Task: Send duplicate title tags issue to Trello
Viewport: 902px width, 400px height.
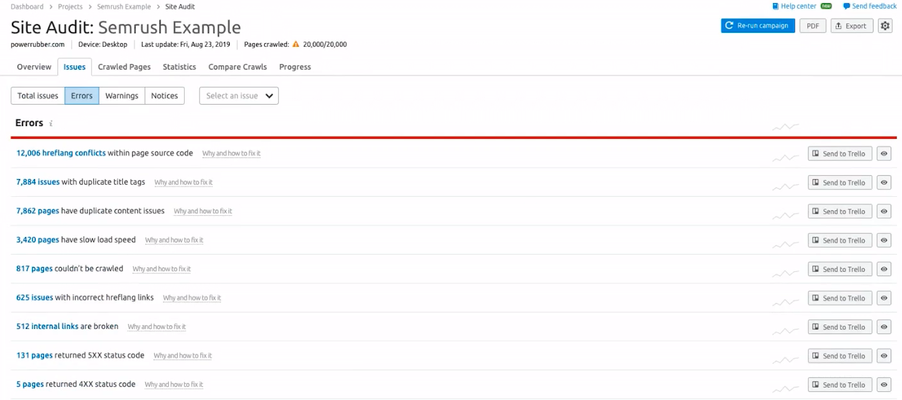Action: pos(839,182)
